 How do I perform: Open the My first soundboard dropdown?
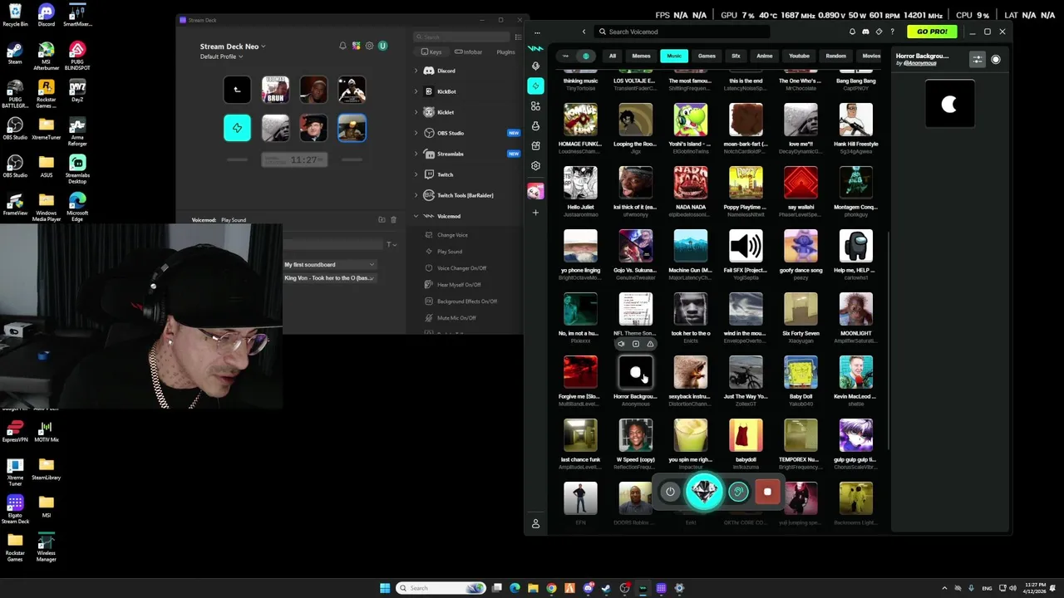329,265
